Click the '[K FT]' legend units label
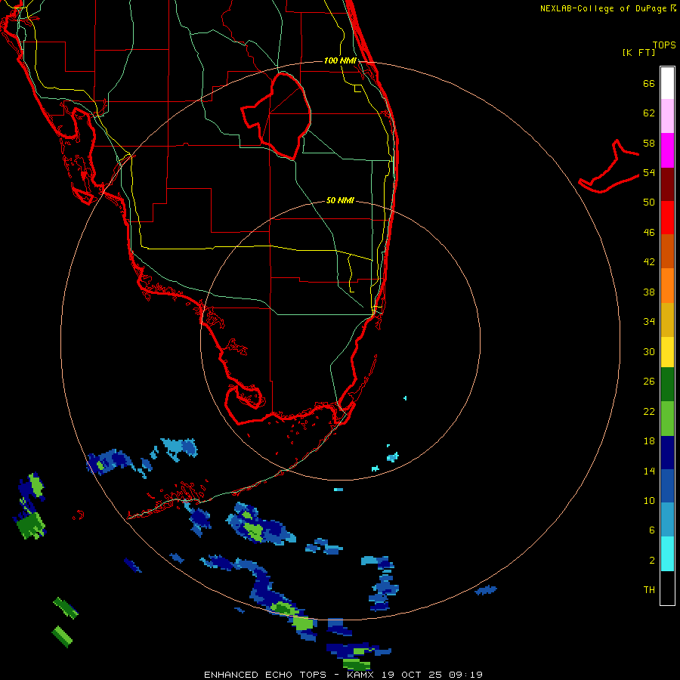Image resolution: width=680 pixels, height=680 pixels. [x=638, y=52]
